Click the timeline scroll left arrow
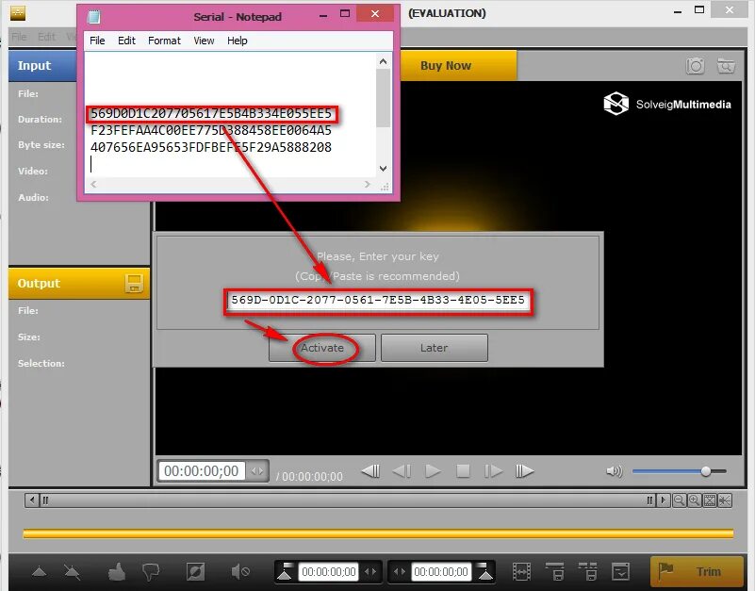 [32, 501]
